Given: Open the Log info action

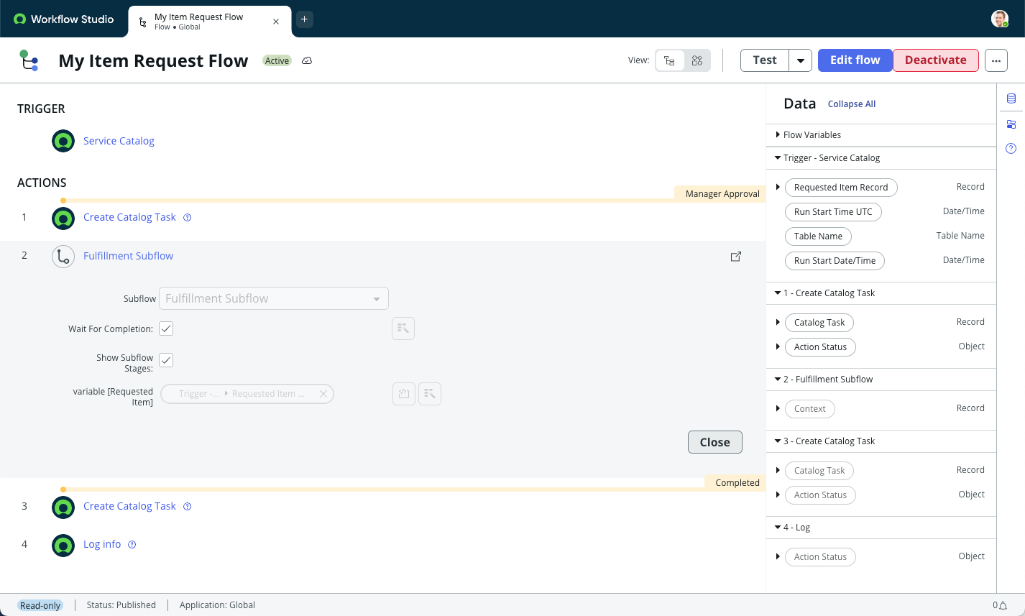Looking at the screenshot, I should pos(102,544).
